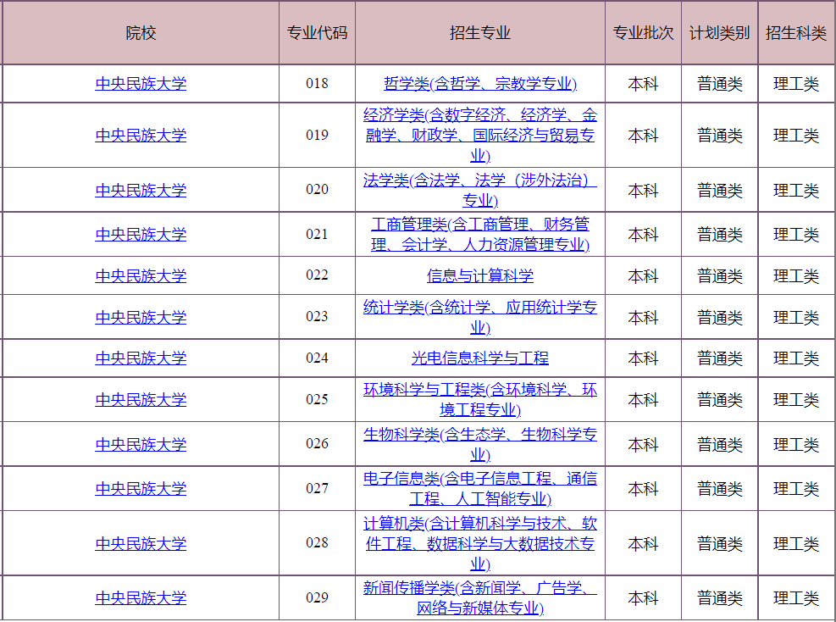Open 中央民族大学 link in row 021
The width and height of the screenshot is (836, 622).
click(141, 235)
